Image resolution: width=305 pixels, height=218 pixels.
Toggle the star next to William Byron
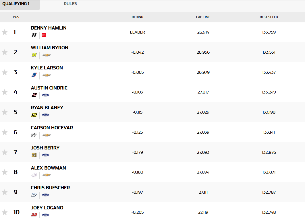point(5,52)
